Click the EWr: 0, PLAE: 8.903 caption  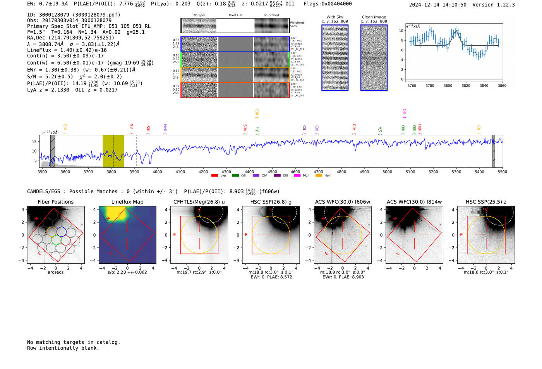(343, 277)
